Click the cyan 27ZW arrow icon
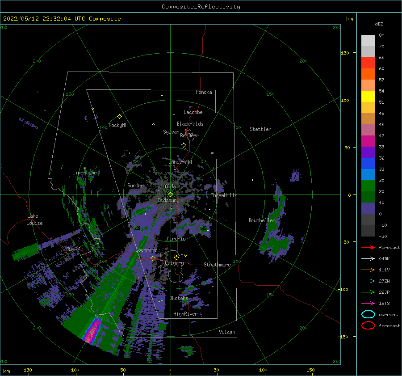 368,281
